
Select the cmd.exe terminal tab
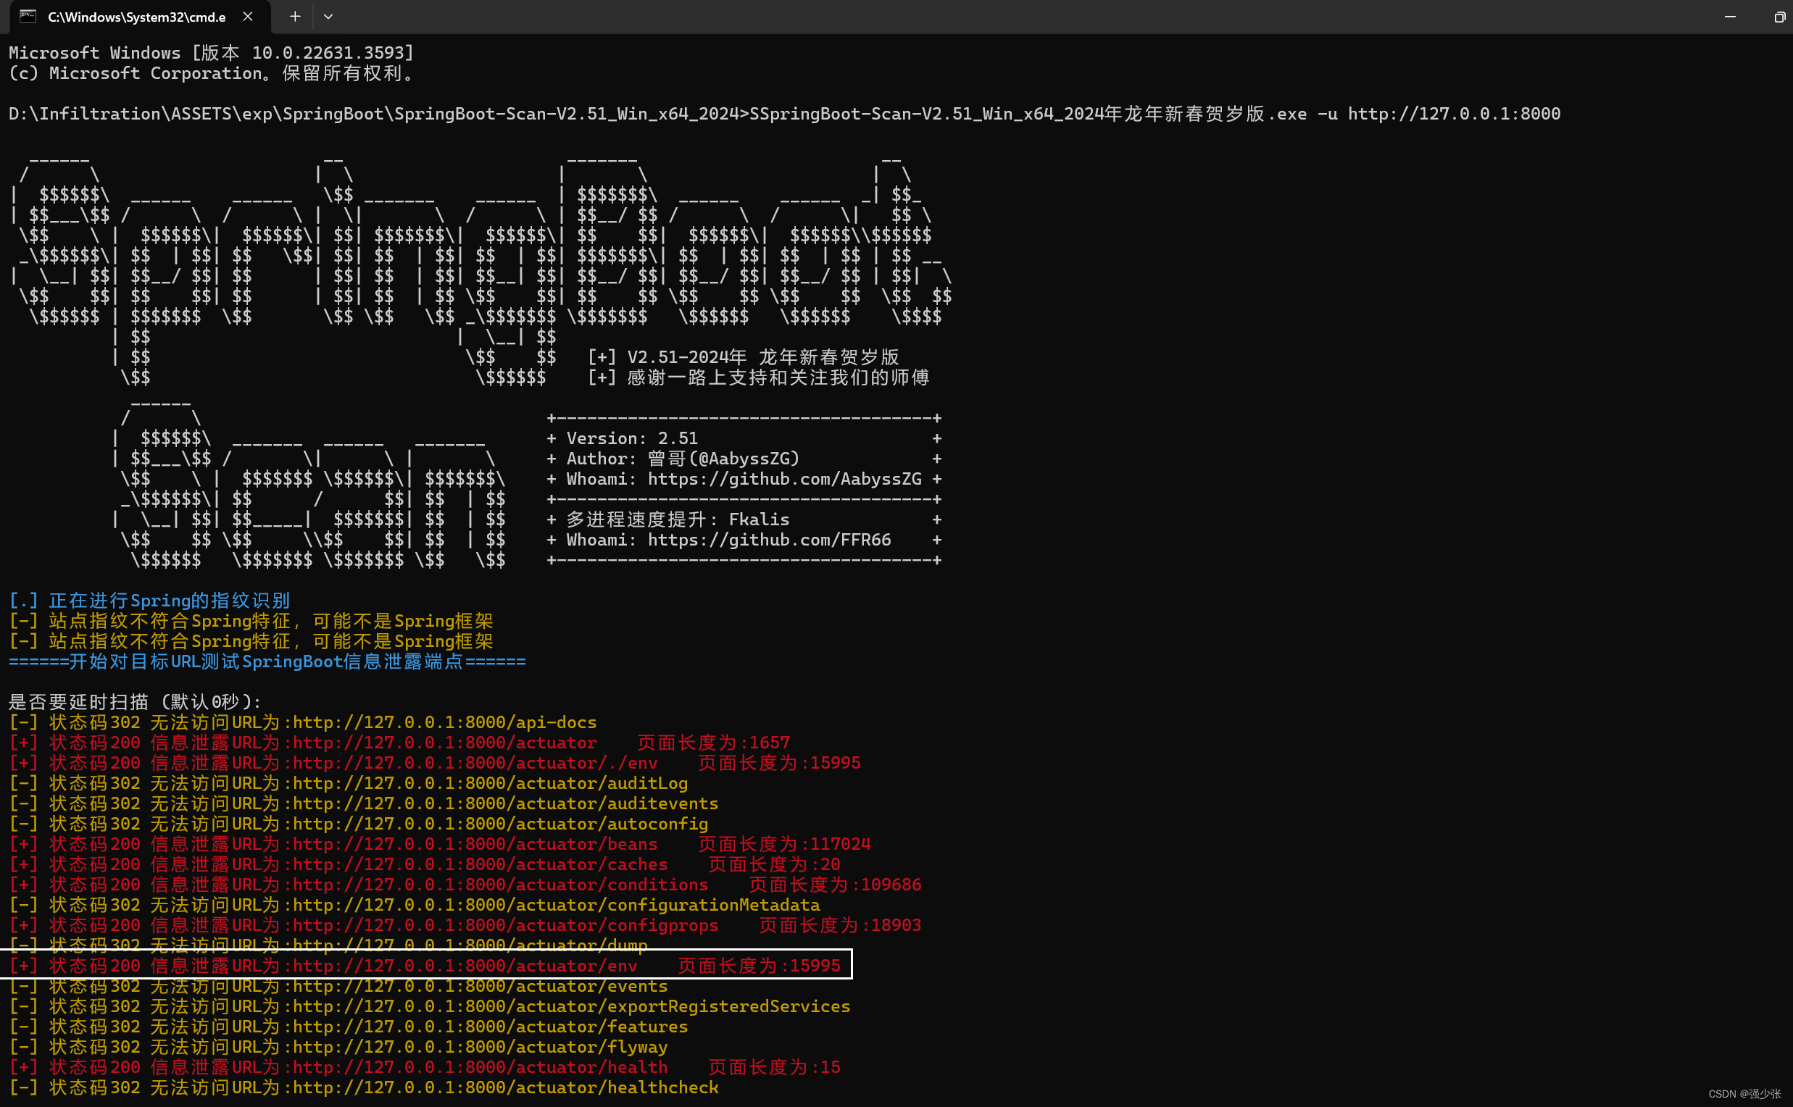tap(139, 17)
